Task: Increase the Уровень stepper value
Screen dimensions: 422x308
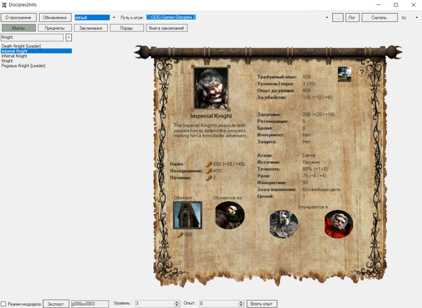Action: click(193, 302)
